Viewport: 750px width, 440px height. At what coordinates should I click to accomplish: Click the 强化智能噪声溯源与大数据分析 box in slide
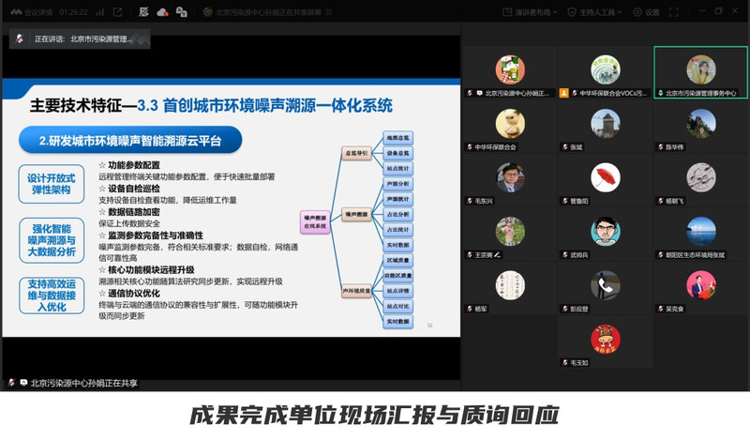click(52, 240)
